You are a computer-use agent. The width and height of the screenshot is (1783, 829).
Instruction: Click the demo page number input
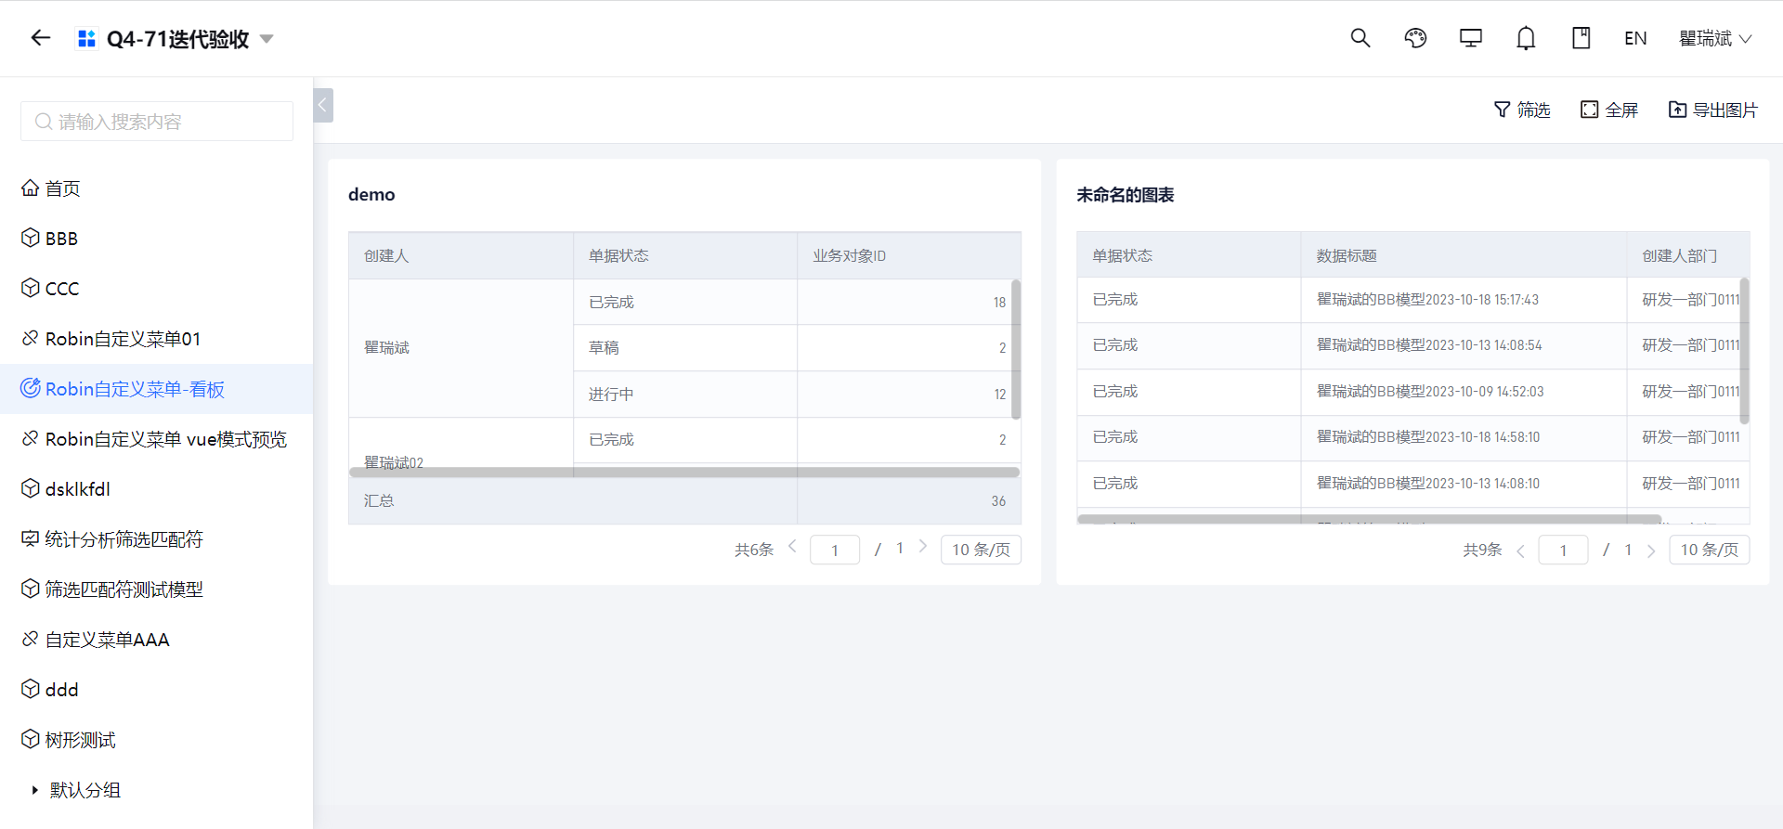click(835, 550)
